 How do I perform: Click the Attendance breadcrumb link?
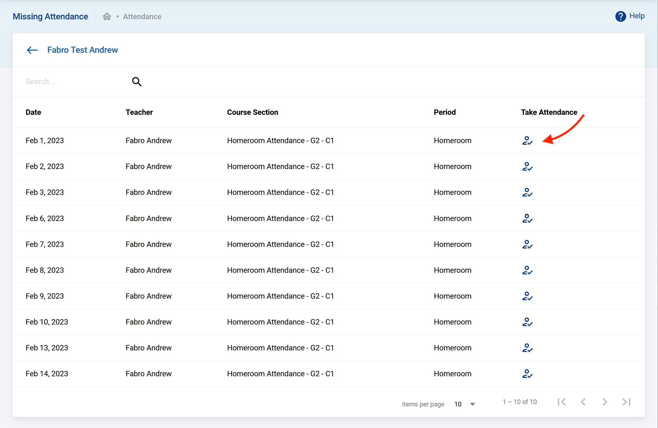[x=142, y=16]
